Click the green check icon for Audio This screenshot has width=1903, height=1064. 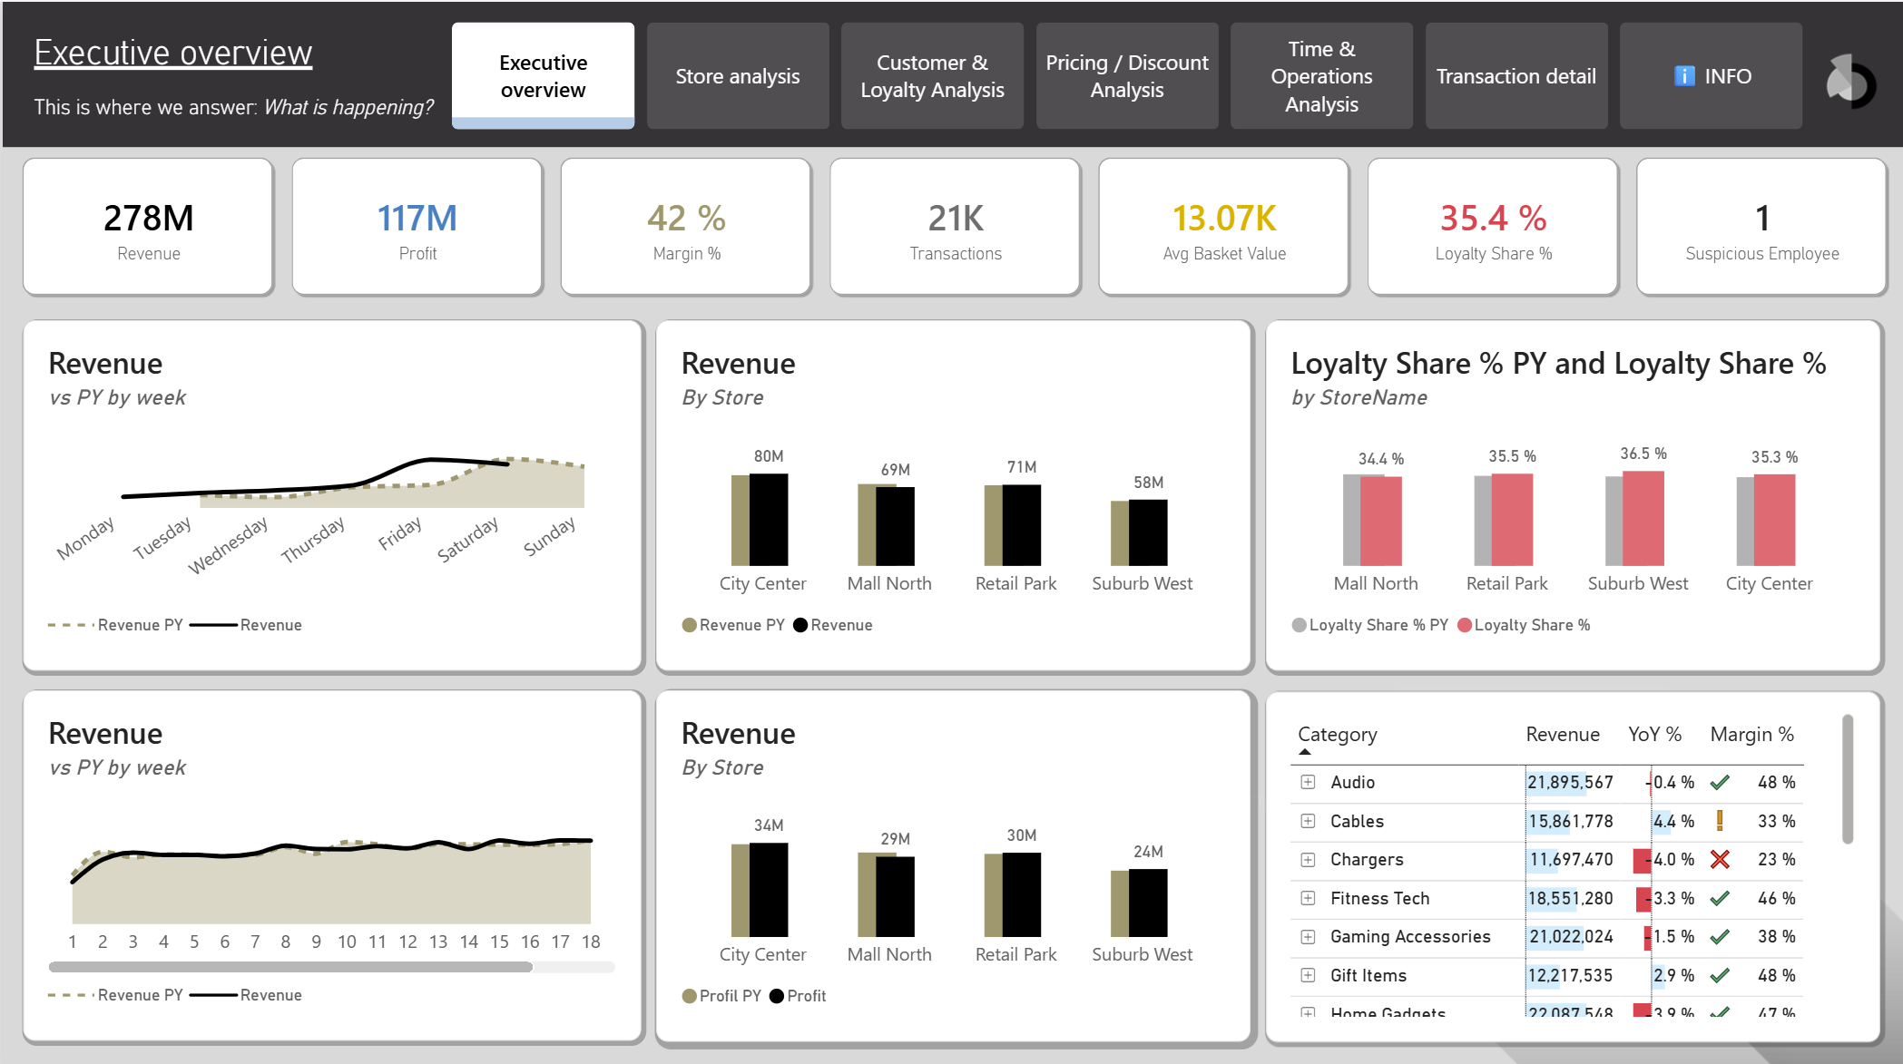tap(1720, 782)
